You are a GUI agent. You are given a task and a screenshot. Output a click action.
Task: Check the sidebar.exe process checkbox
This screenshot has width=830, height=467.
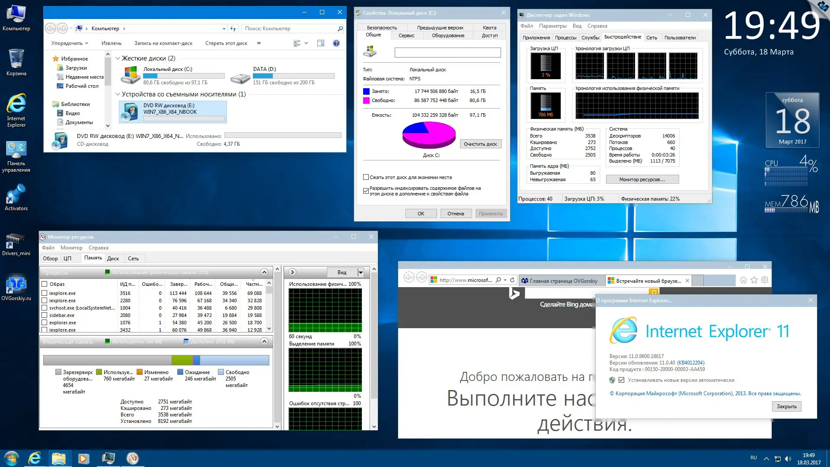[x=45, y=315]
